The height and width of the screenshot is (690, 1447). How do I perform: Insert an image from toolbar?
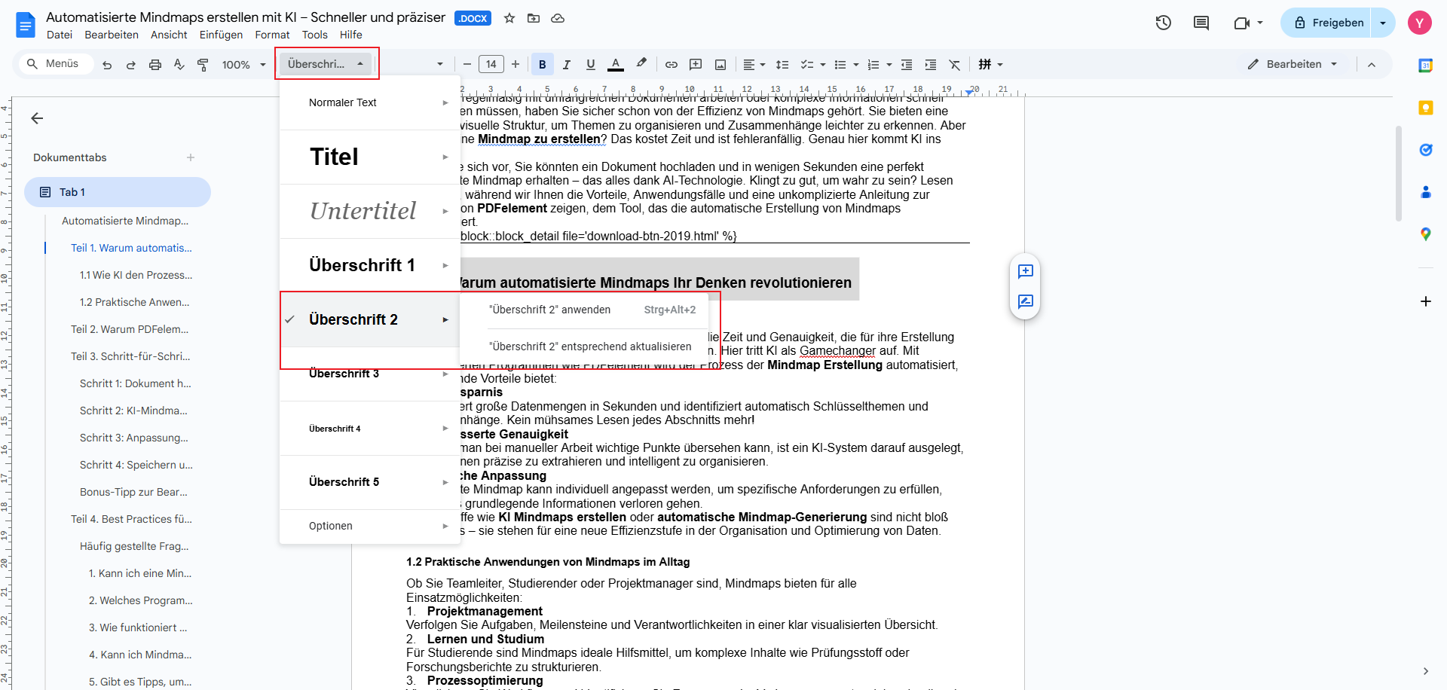[720, 65]
